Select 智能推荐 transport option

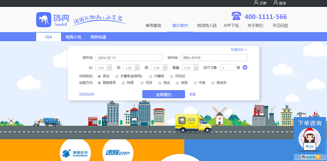click(99, 83)
